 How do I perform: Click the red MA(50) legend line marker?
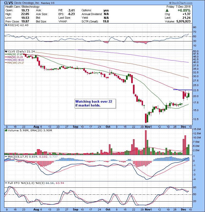pyautogui.click(x=6, y=57)
